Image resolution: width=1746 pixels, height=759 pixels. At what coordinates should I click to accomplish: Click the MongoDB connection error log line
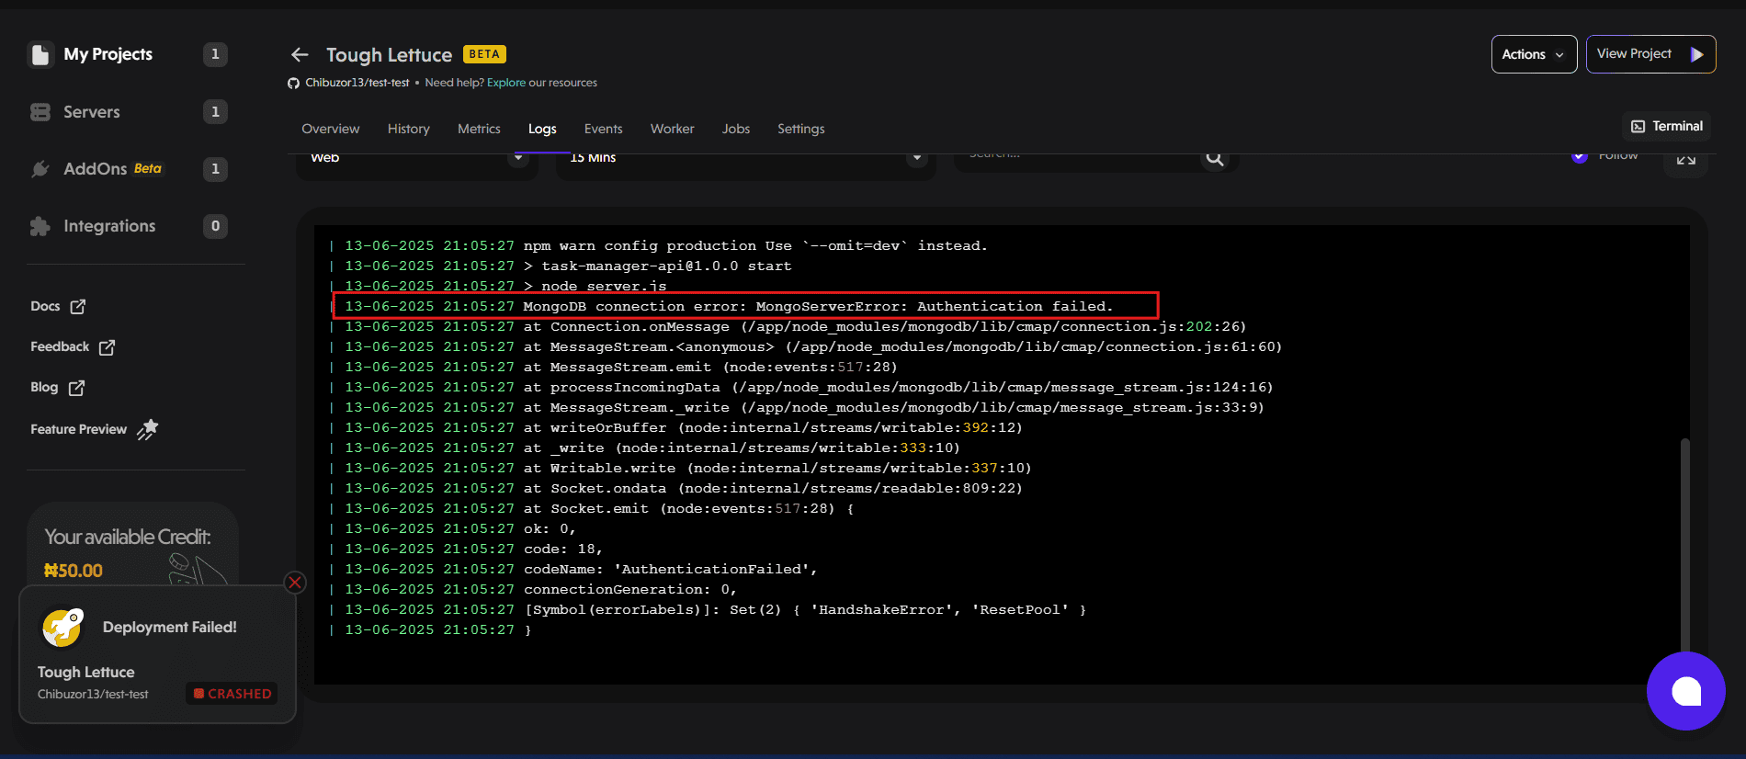tap(745, 306)
